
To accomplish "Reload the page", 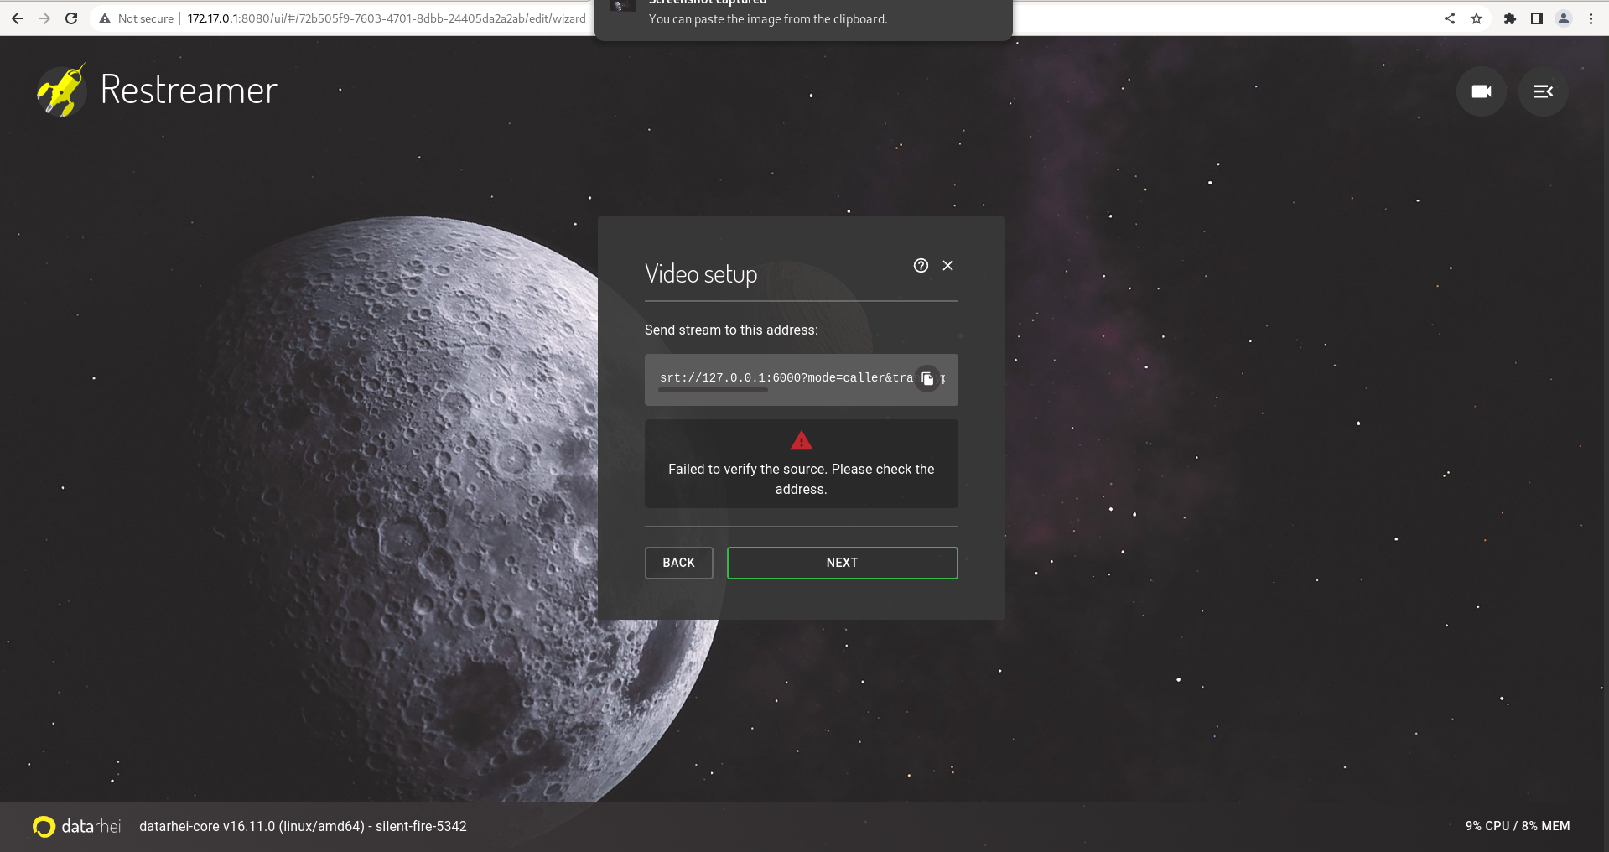I will [71, 18].
